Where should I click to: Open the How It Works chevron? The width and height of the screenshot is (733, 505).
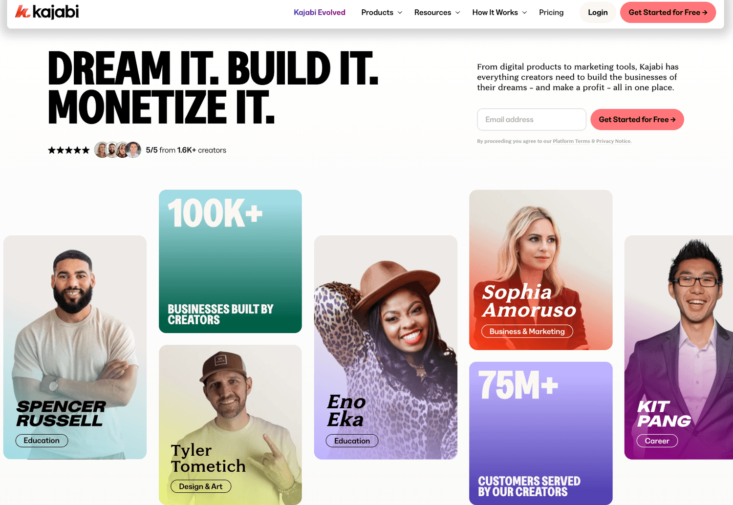[x=524, y=13]
